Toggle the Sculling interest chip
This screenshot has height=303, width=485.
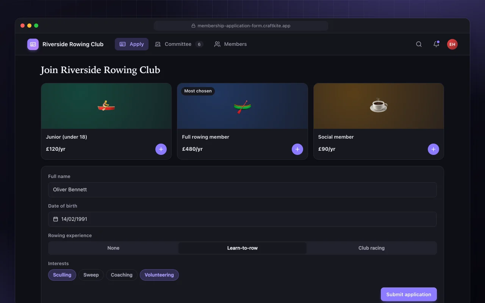point(62,275)
